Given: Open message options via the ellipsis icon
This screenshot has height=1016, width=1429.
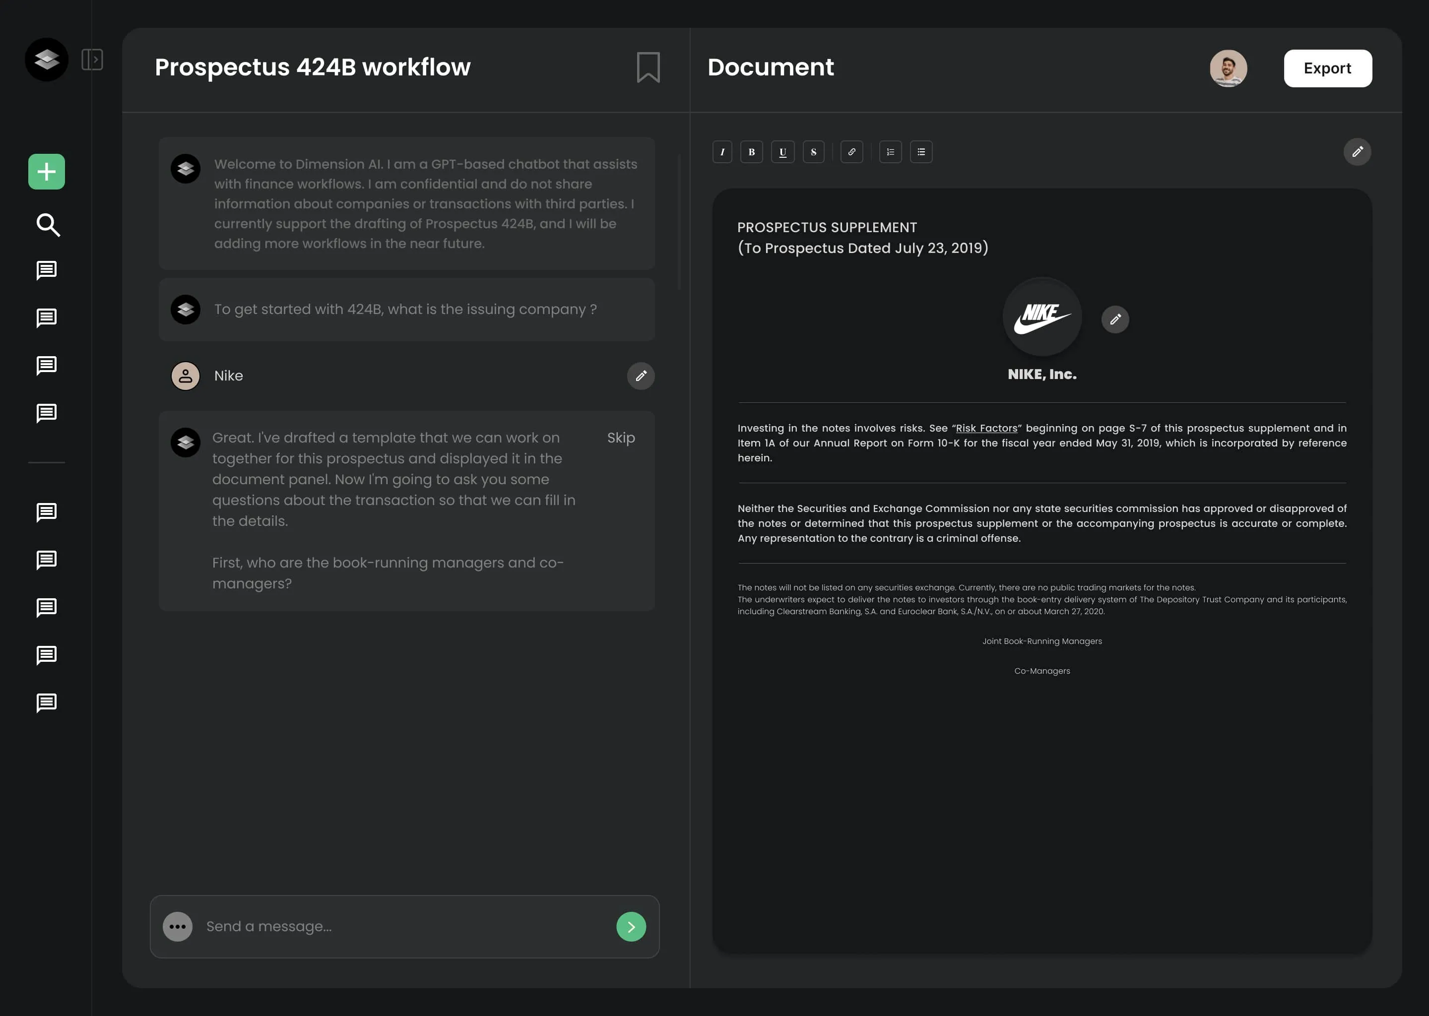Looking at the screenshot, I should point(177,927).
